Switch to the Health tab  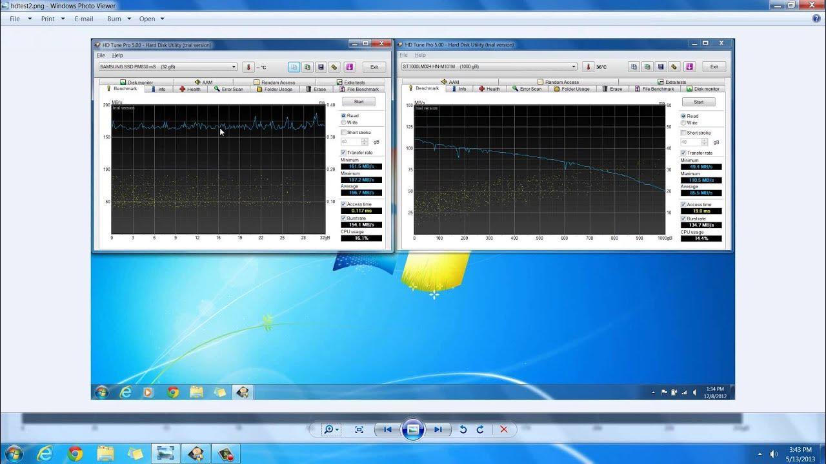click(191, 88)
